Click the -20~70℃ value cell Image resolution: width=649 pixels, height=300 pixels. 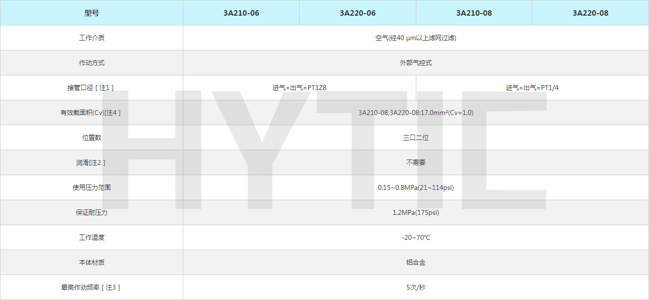point(416,237)
